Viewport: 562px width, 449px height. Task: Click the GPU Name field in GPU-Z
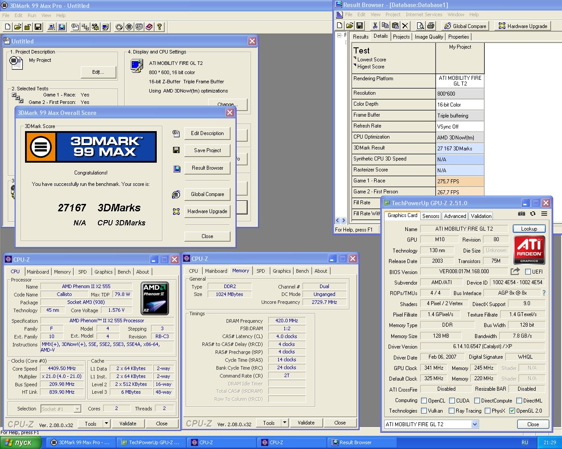coord(464,229)
